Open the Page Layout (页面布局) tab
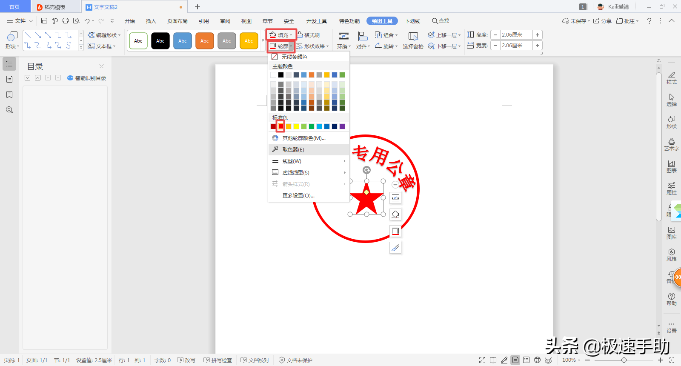 (x=177, y=21)
